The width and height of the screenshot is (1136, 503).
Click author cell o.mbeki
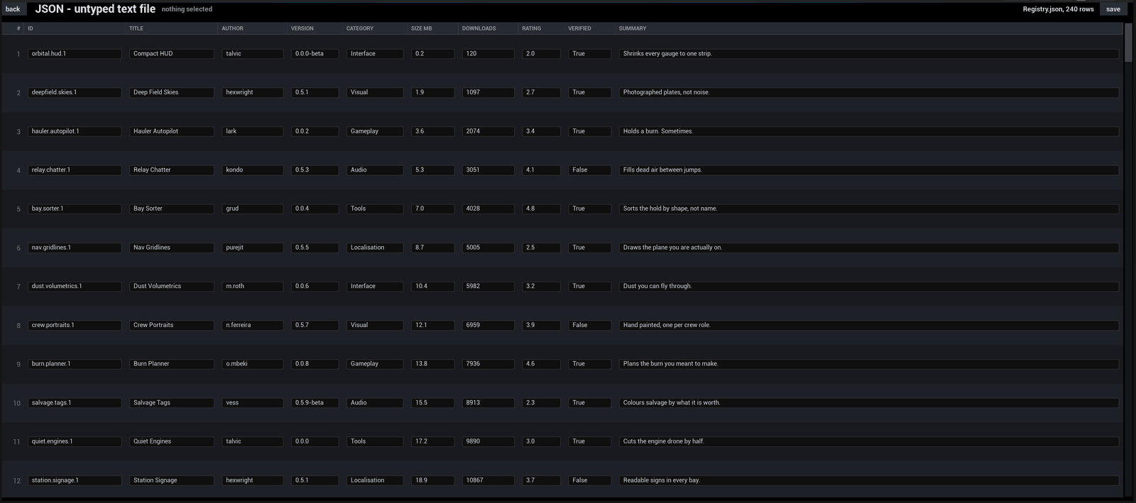click(x=252, y=364)
